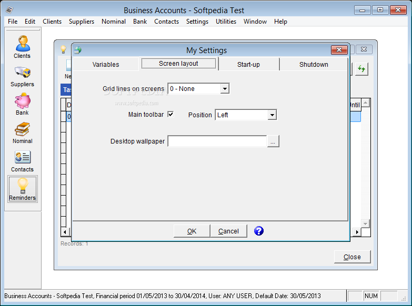Toggle the Main toolbar checkbox
The width and height of the screenshot is (412, 306).
click(x=170, y=114)
